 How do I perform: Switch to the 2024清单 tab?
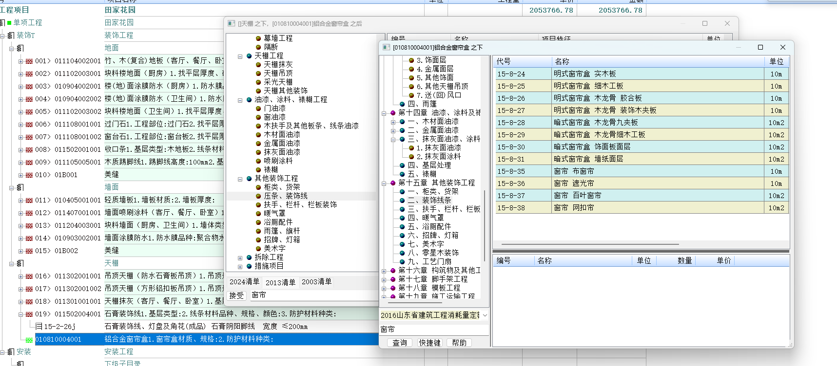[245, 282]
